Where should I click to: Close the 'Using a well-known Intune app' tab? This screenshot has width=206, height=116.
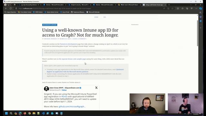point(165,5)
